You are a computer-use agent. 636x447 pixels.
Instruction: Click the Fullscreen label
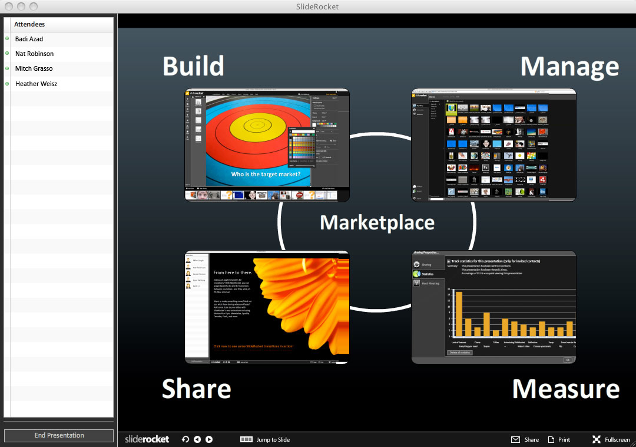617,440
